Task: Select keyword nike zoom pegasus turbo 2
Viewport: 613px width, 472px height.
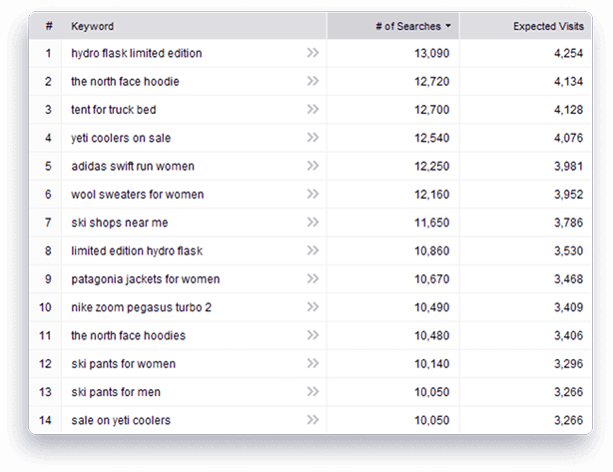Action: pyautogui.click(x=141, y=307)
